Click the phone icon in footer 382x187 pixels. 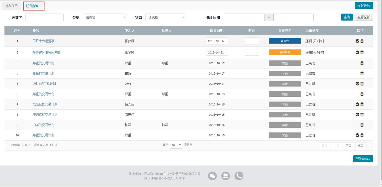239,176
